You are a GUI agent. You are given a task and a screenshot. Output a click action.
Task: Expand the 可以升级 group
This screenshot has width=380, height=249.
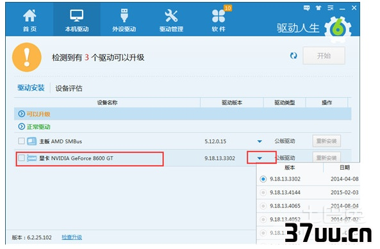22,114
